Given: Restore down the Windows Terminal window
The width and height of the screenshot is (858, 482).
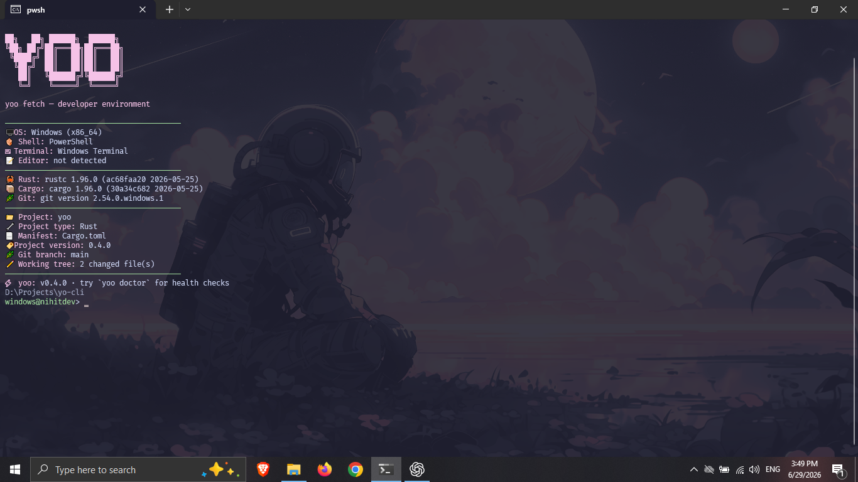Looking at the screenshot, I should tap(815, 9).
